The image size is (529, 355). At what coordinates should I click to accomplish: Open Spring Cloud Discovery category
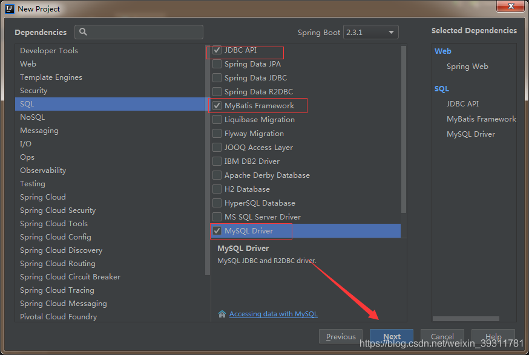tap(110, 250)
